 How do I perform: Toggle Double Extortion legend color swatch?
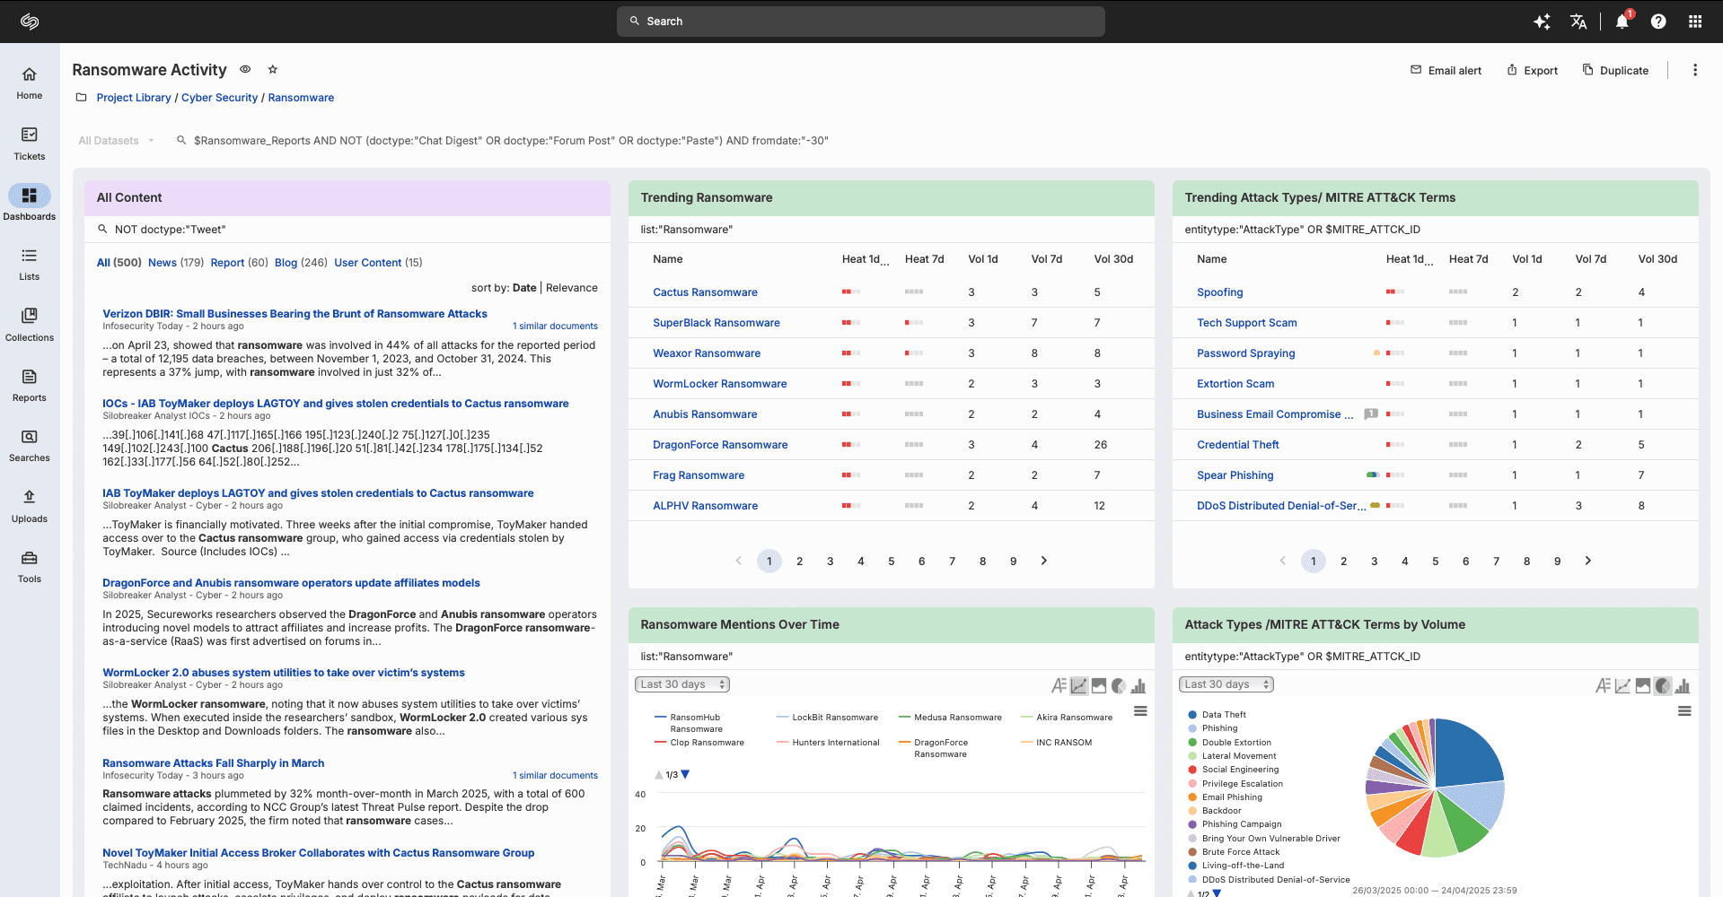click(x=1192, y=743)
